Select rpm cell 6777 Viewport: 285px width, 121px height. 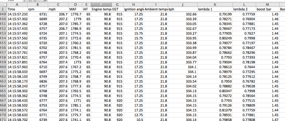pyautogui.click(x=38, y=101)
